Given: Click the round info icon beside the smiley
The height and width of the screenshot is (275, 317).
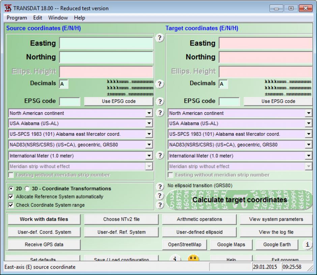Looking at the screenshot, I should pos(175,258).
